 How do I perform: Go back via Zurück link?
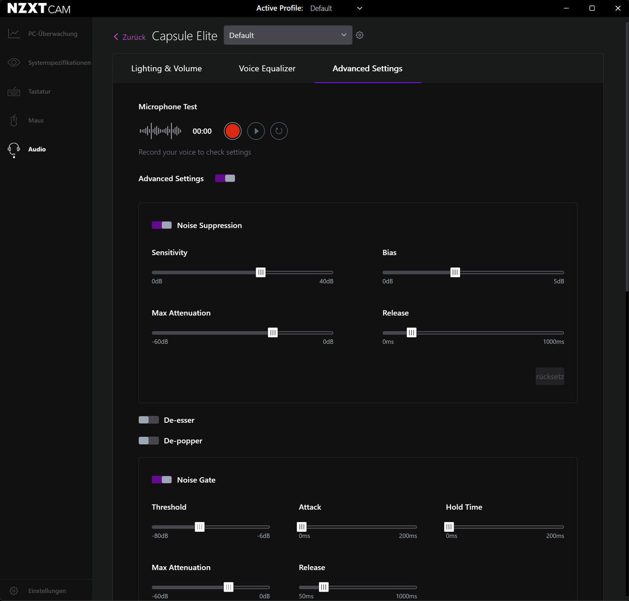(x=130, y=37)
